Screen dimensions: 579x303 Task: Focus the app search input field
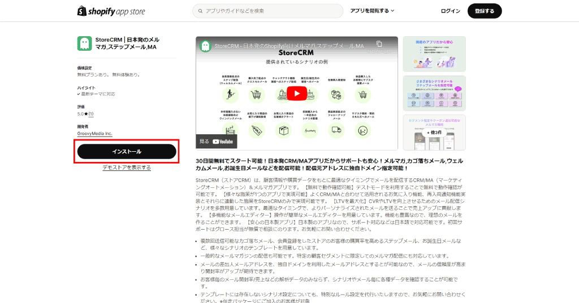[x=271, y=11]
